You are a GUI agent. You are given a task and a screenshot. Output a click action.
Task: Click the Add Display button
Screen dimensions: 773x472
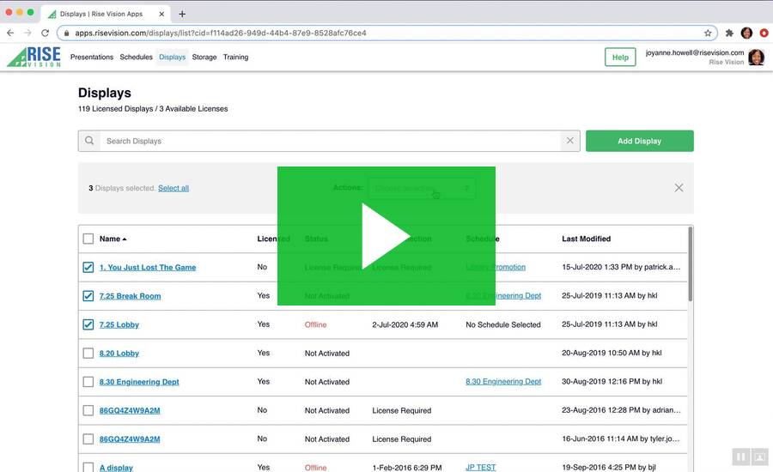639,141
